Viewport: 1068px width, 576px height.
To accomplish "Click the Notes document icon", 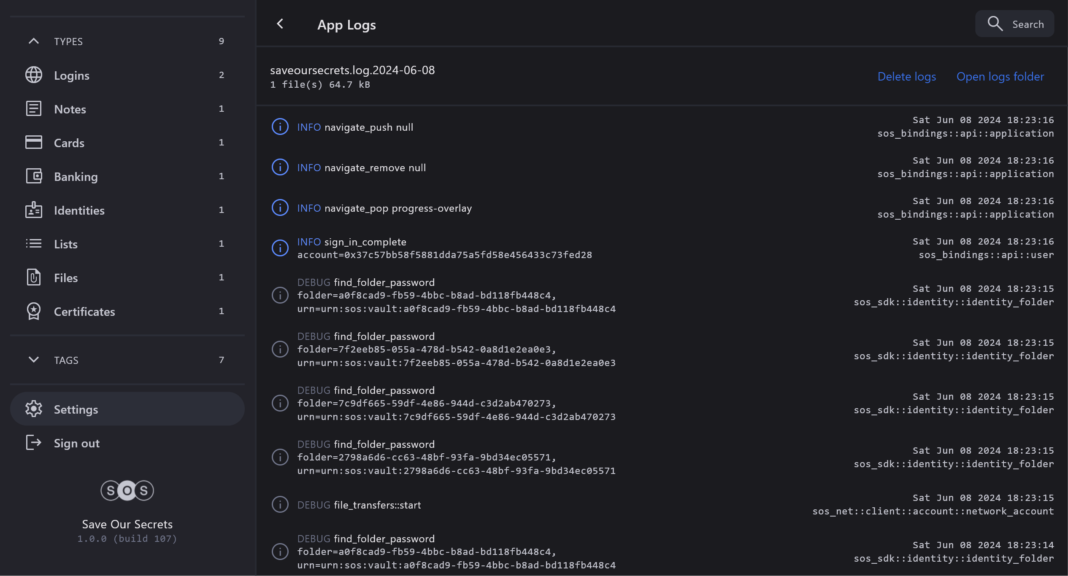I will point(34,109).
